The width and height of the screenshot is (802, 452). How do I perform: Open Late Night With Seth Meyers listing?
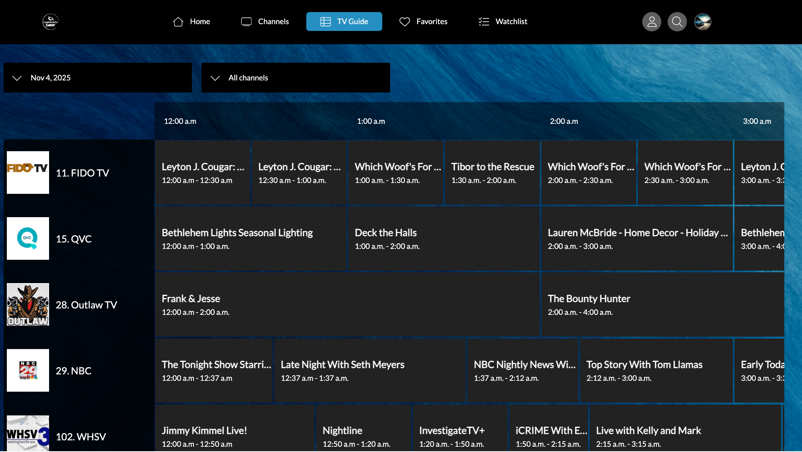coord(369,370)
